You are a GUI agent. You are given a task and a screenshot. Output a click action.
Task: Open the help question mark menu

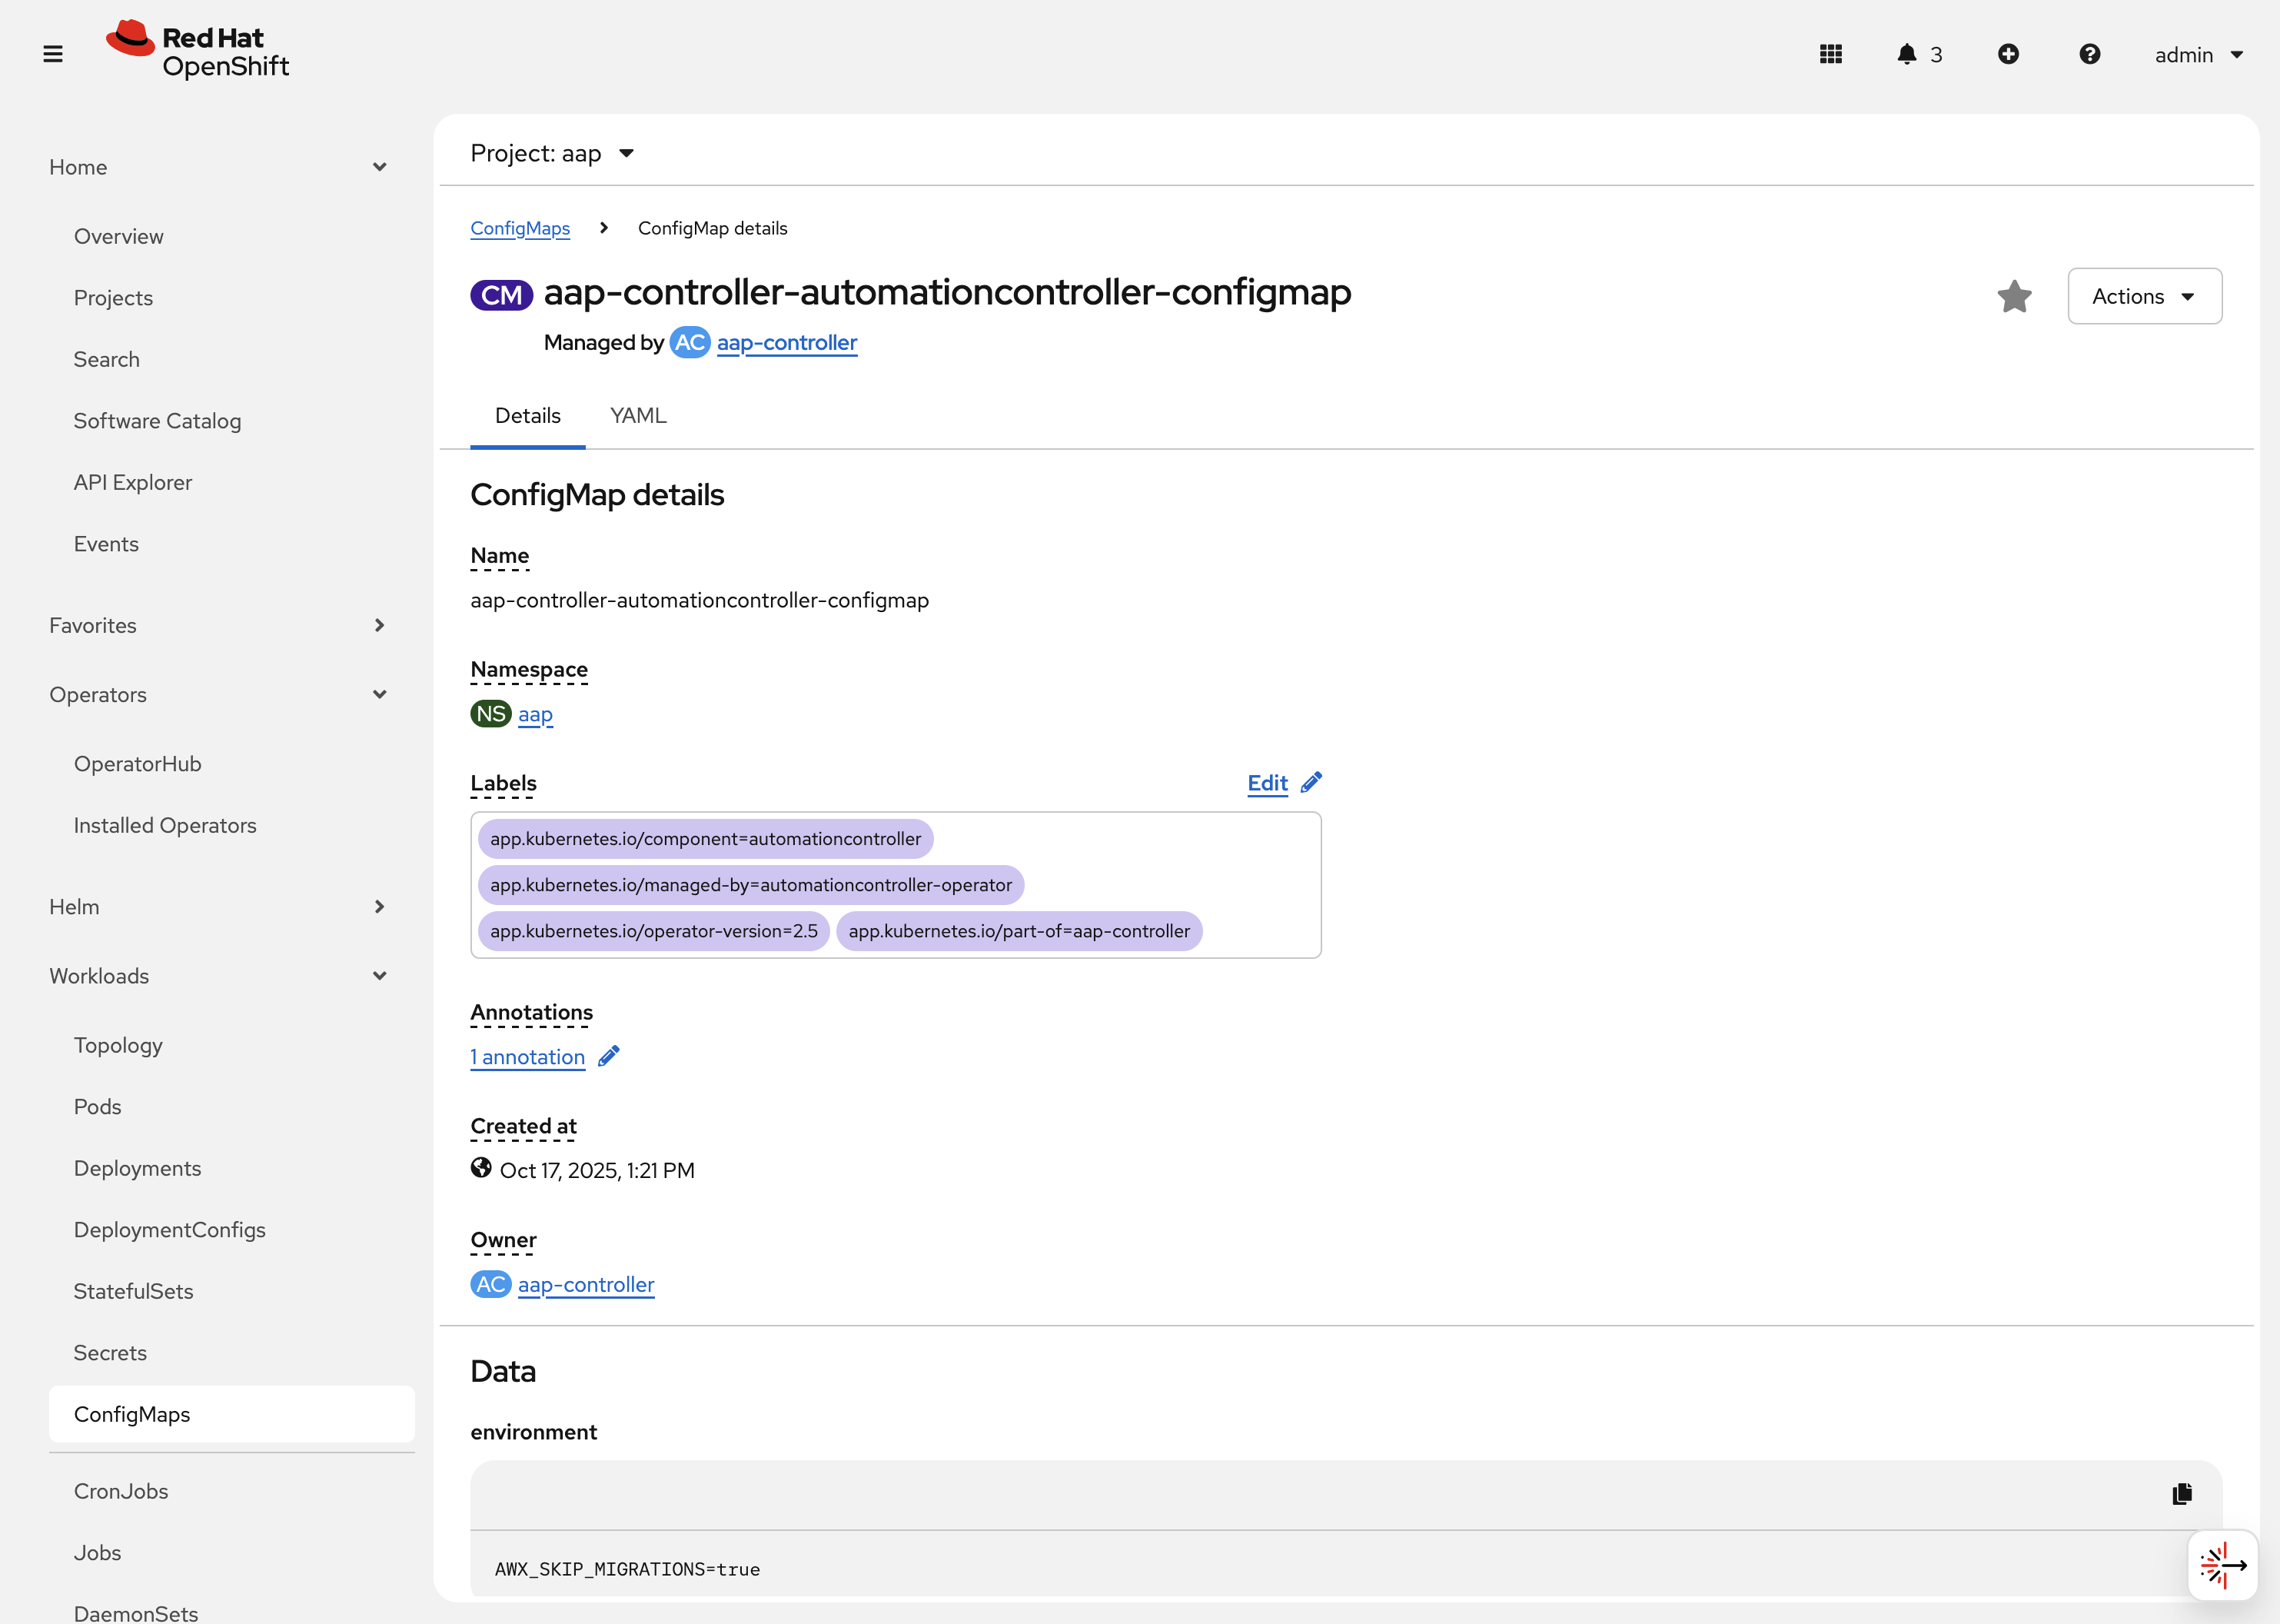pyautogui.click(x=2089, y=54)
